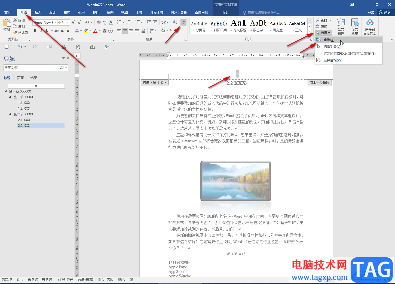
Task: Clear all formatting eraser icon
Action: coord(99,22)
